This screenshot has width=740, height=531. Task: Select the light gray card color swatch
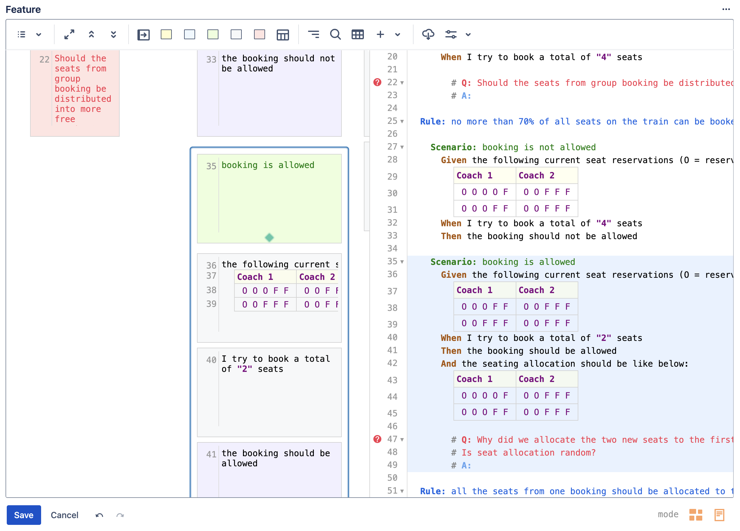(x=236, y=34)
